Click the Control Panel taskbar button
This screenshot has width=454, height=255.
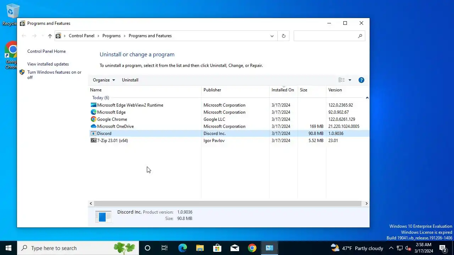[x=269, y=248]
